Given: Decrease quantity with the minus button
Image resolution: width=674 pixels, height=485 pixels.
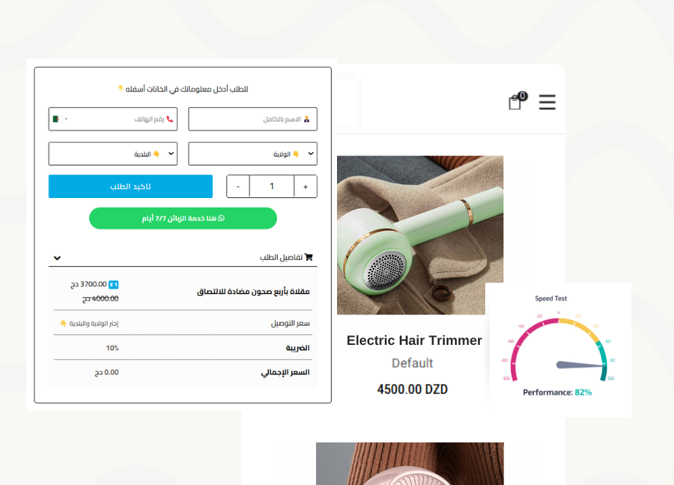Looking at the screenshot, I should pyautogui.click(x=238, y=187).
